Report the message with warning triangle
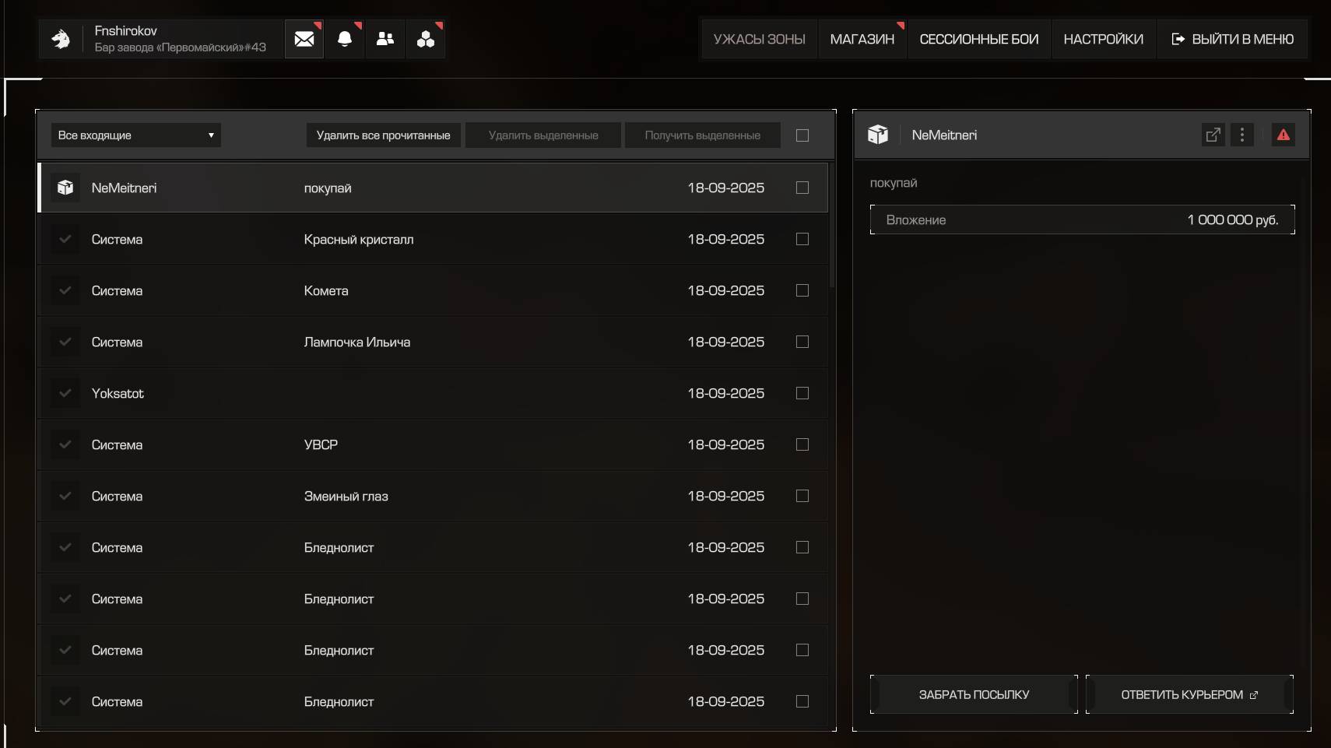 pos(1284,135)
